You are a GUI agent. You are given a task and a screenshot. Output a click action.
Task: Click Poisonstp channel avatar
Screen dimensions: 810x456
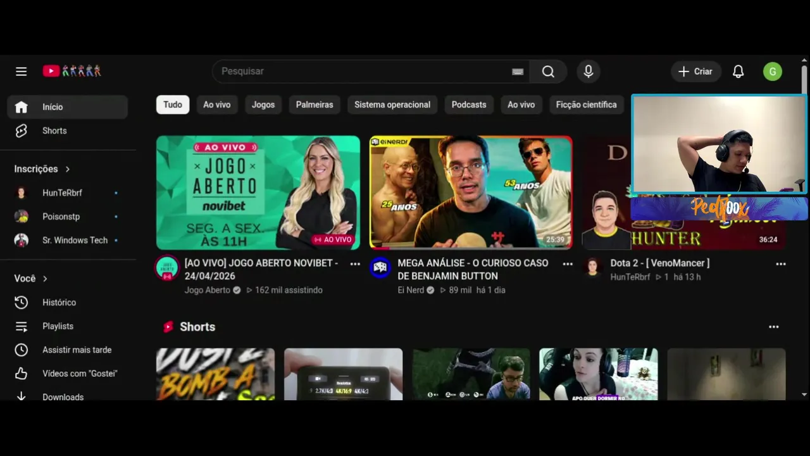point(22,217)
